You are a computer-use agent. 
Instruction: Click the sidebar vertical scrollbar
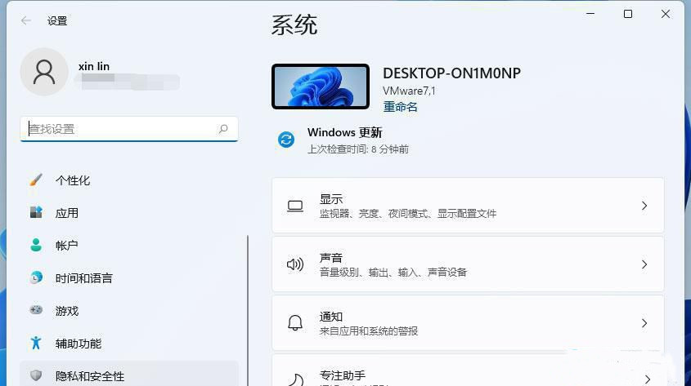pos(248,310)
